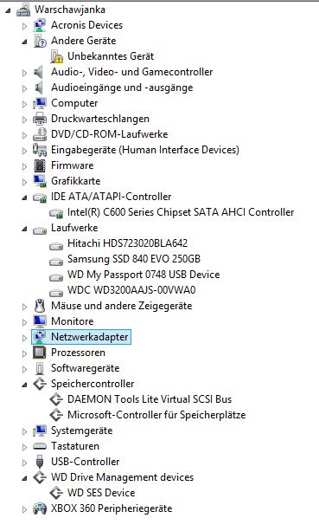Collapse the Speichercontroller category
This screenshot has width=319, height=531.
[24, 385]
